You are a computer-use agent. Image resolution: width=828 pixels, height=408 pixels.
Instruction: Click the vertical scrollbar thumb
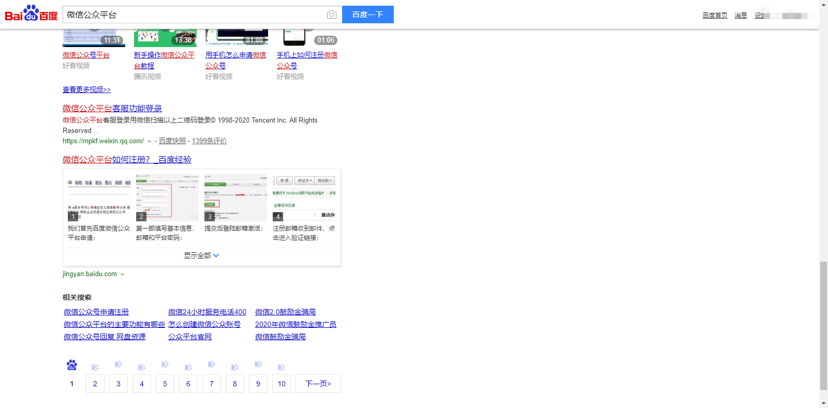[823, 326]
